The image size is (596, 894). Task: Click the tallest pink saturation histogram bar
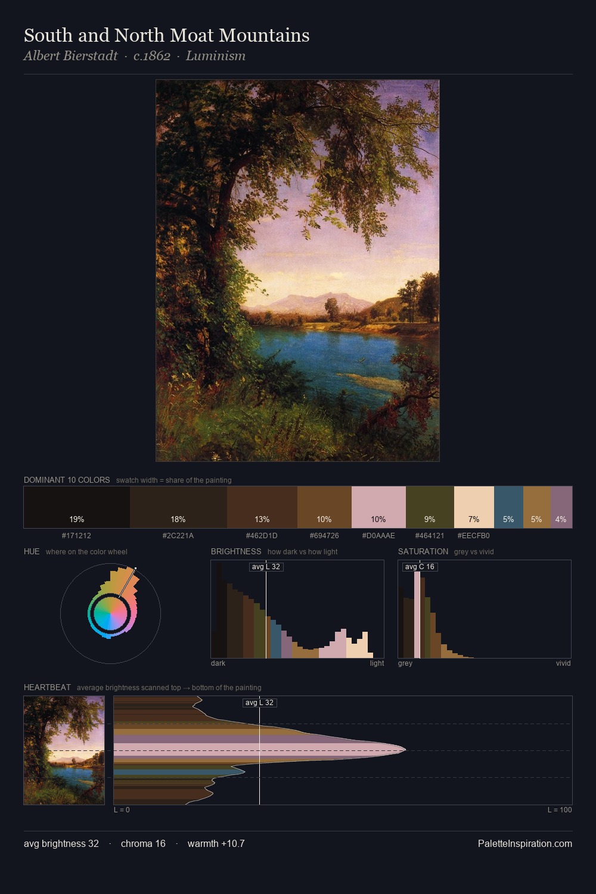tap(417, 614)
